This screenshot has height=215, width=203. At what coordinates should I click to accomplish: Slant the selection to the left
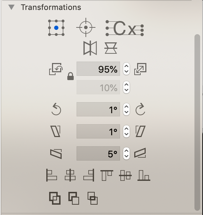(56, 131)
